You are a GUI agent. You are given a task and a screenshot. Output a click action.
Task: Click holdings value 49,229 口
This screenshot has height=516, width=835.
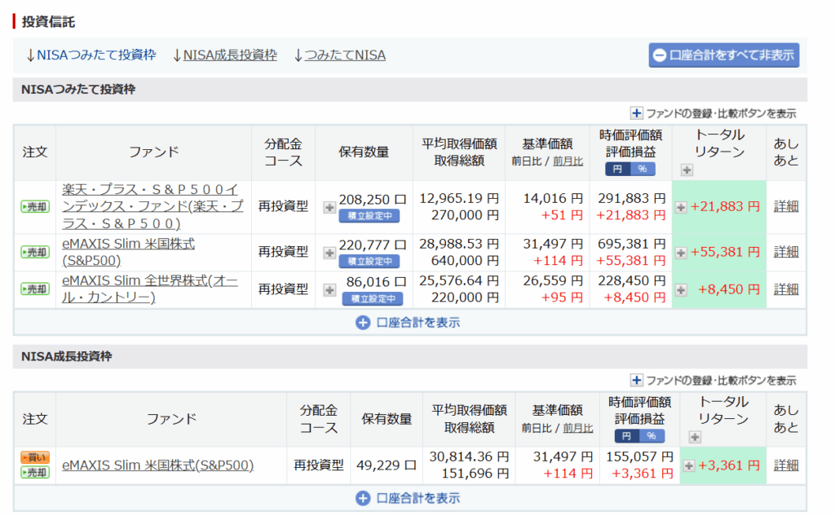tap(386, 465)
